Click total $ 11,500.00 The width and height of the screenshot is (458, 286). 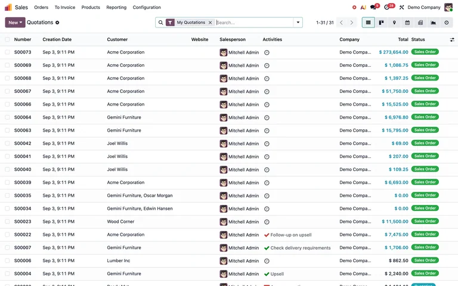pyautogui.click(x=395, y=222)
